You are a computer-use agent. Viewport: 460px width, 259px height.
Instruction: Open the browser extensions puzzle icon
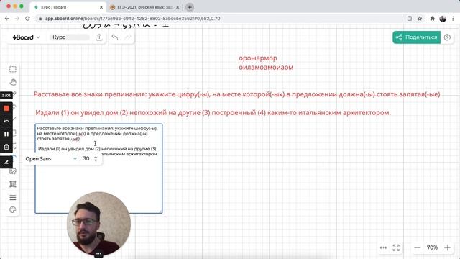[432, 19]
